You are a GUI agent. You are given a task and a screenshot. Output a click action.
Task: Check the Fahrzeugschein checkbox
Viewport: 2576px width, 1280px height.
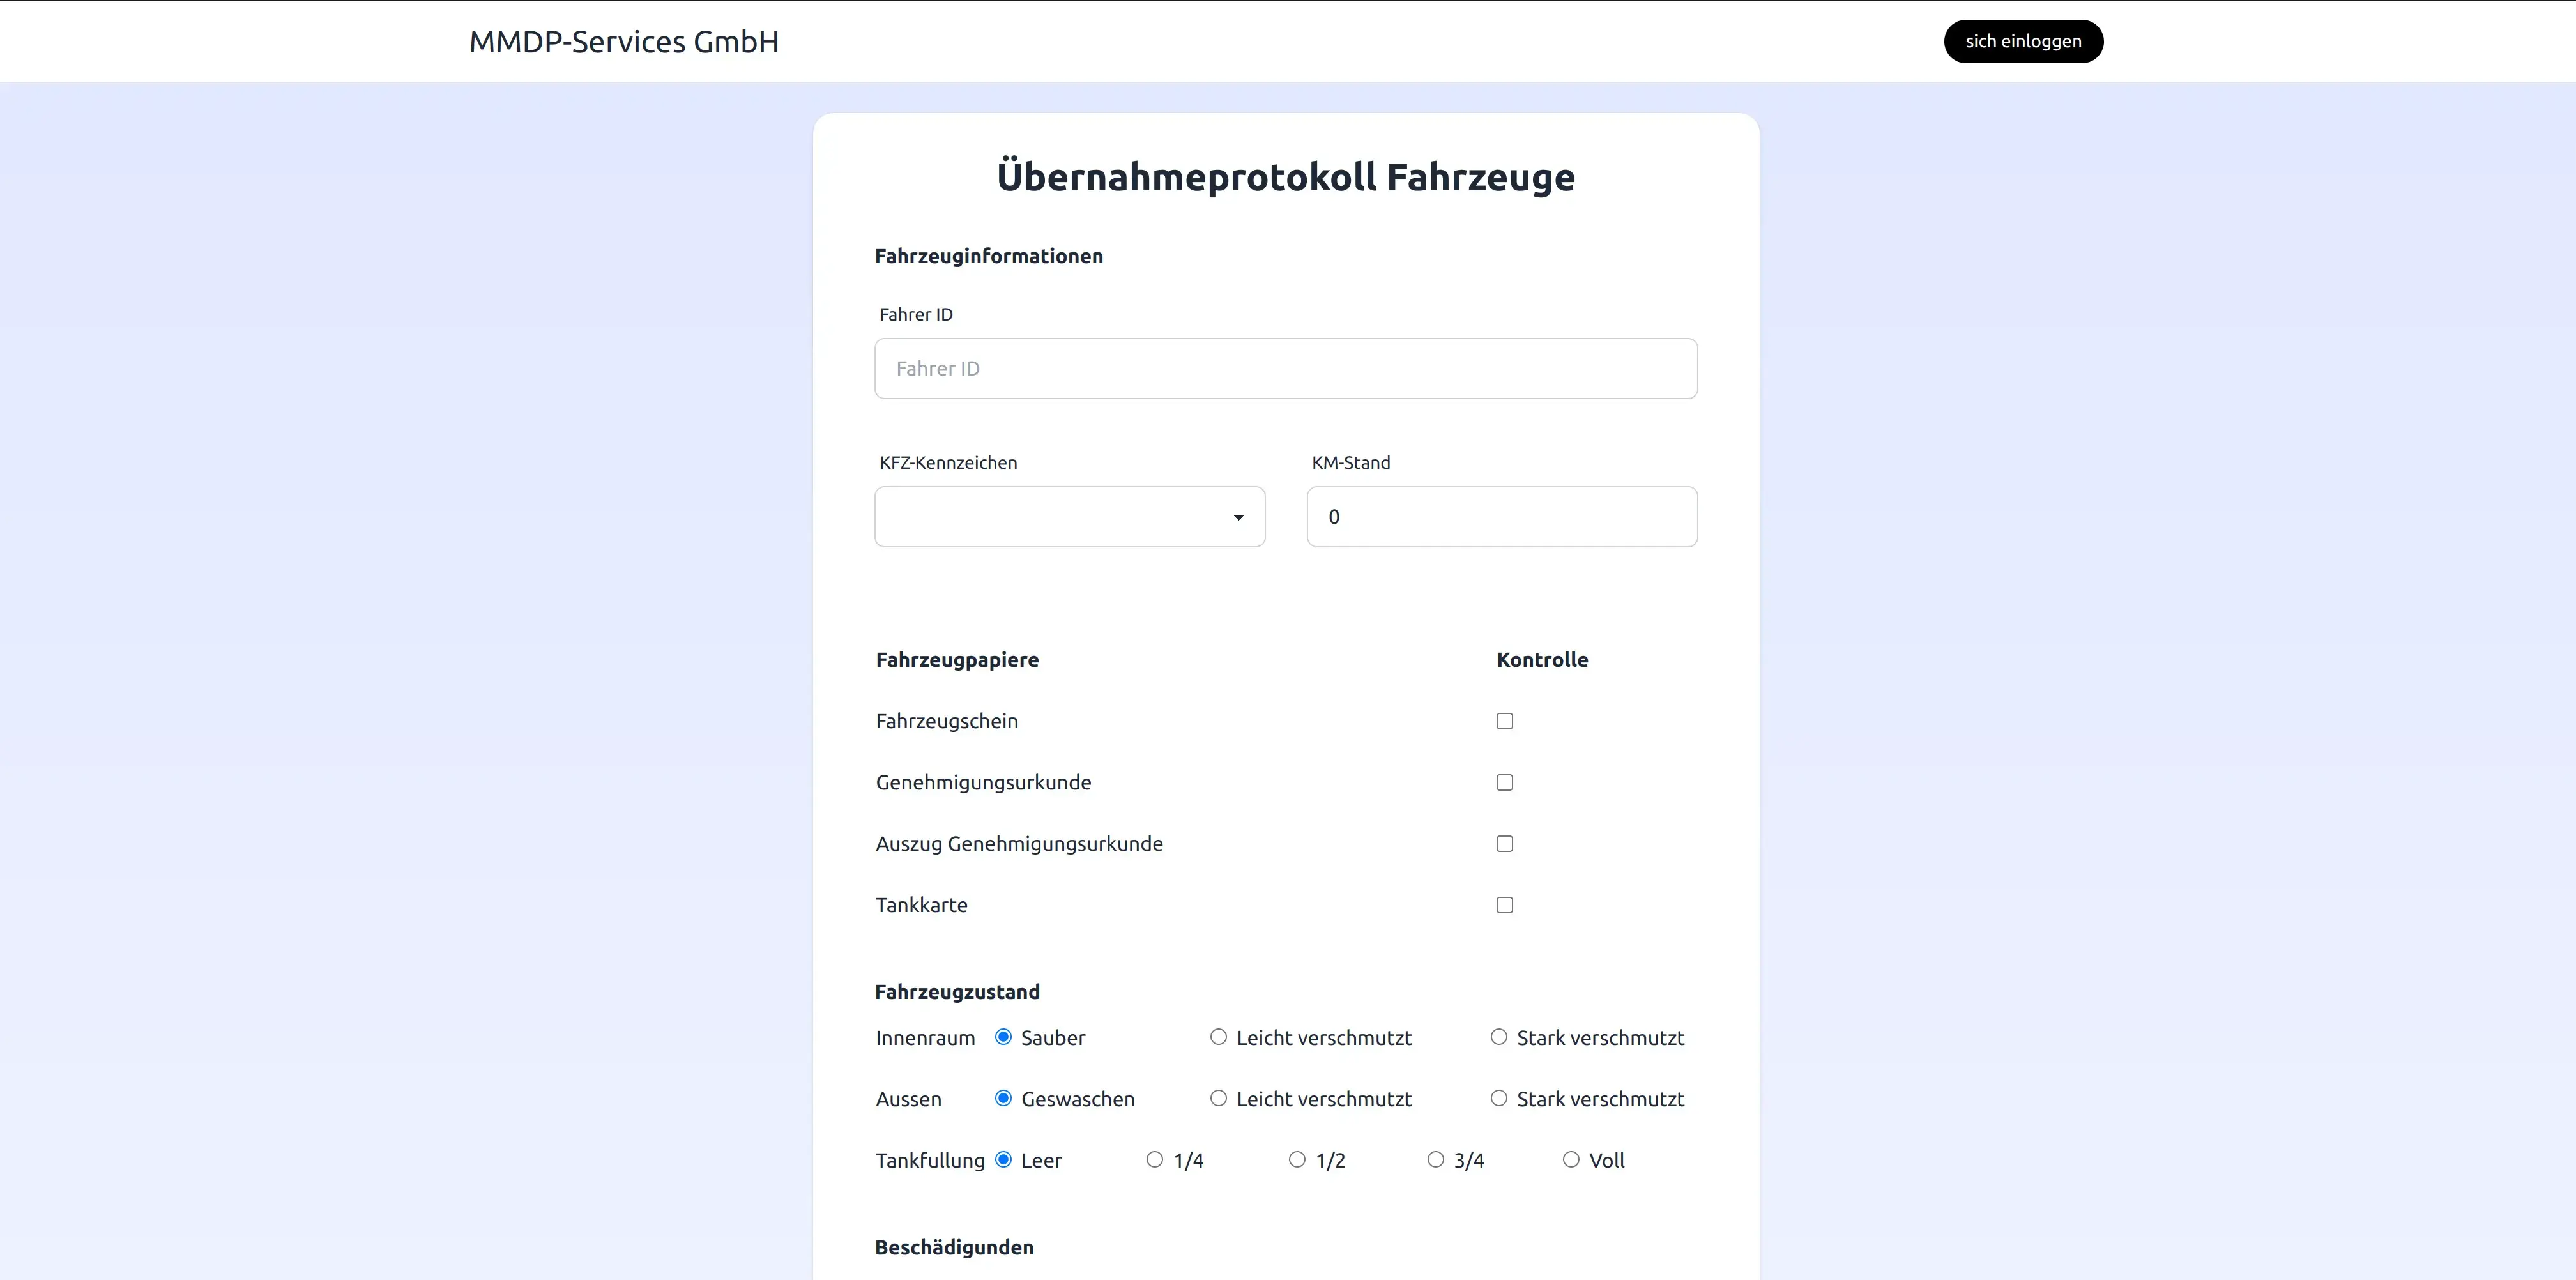point(1504,721)
